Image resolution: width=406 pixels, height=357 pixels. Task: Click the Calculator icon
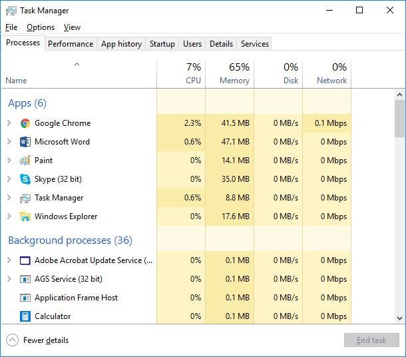(x=25, y=316)
